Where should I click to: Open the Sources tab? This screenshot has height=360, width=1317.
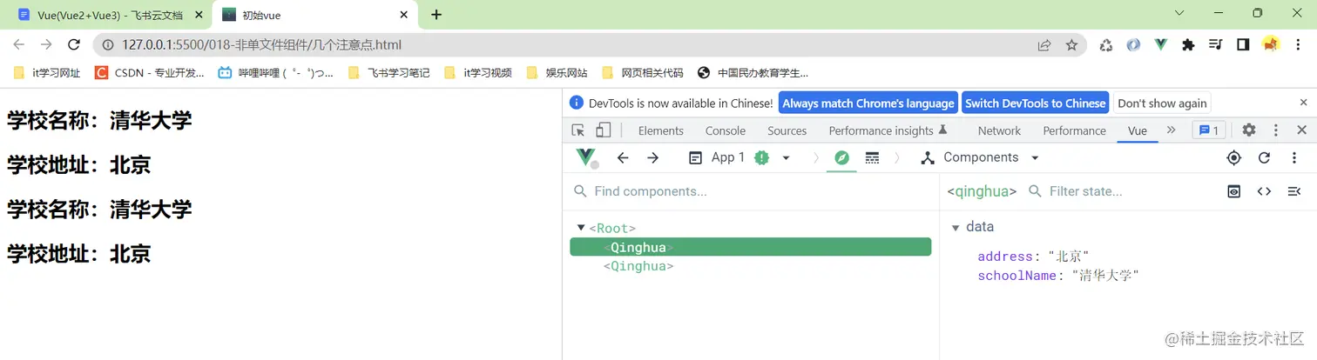tap(787, 130)
